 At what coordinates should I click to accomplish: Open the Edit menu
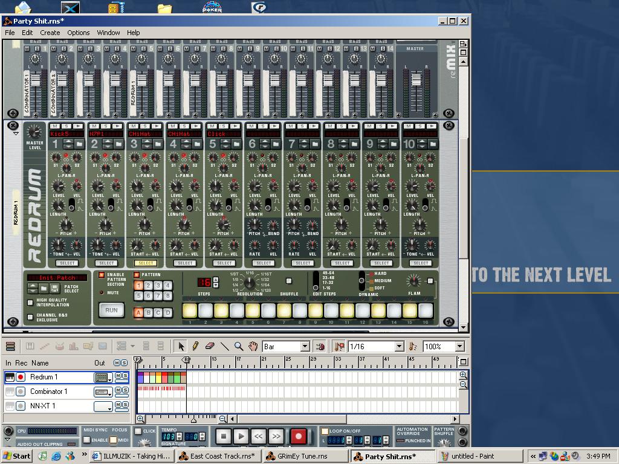(x=27, y=33)
